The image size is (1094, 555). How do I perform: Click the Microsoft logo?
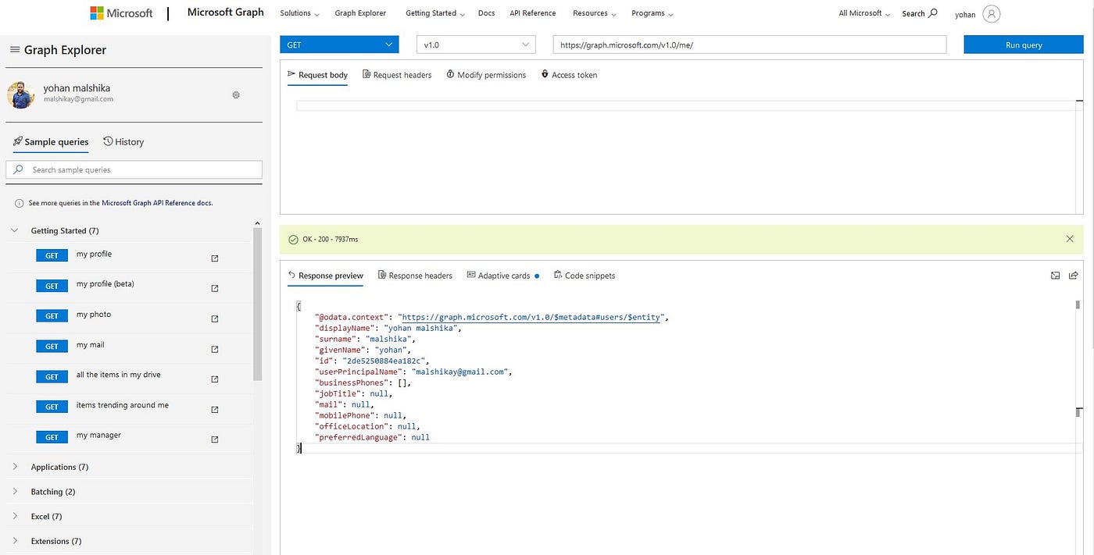pos(121,12)
